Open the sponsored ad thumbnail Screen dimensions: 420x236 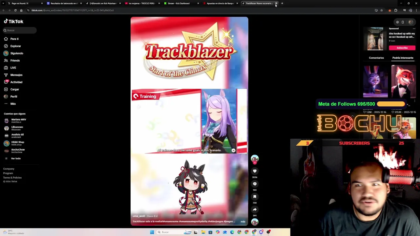(375, 39)
